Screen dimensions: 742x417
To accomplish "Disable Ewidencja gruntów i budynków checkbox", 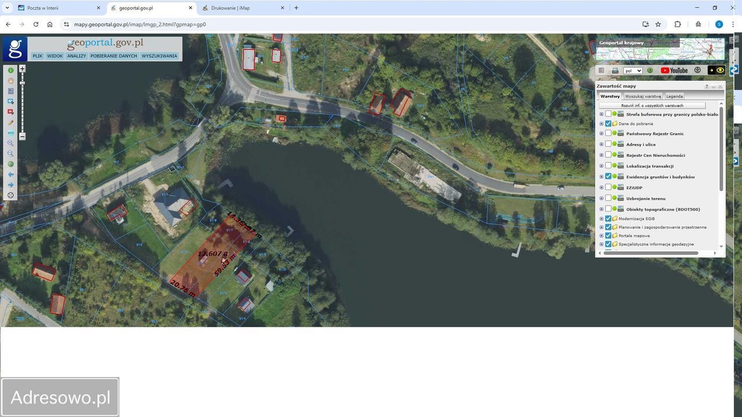I will point(608,177).
